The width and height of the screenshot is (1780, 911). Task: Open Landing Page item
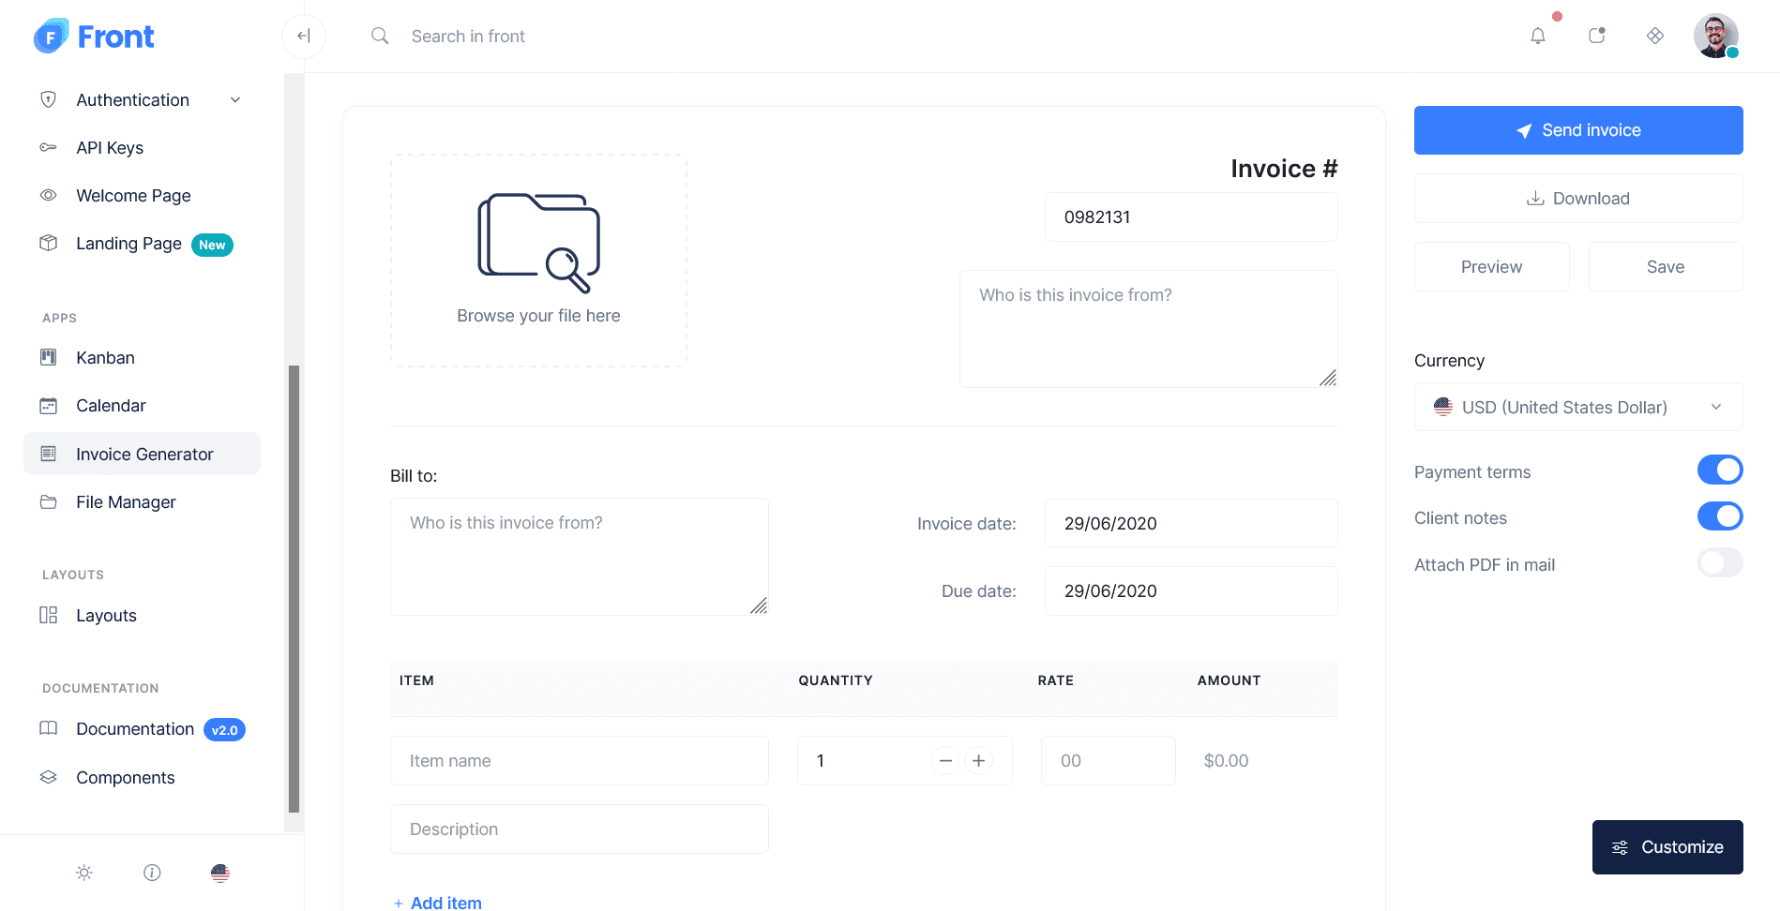point(142,244)
